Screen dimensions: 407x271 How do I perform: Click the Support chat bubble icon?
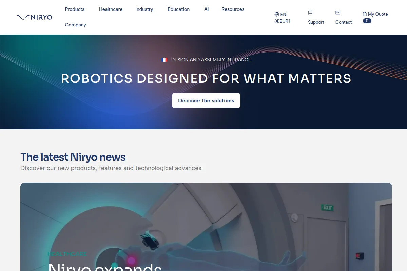(x=310, y=13)
